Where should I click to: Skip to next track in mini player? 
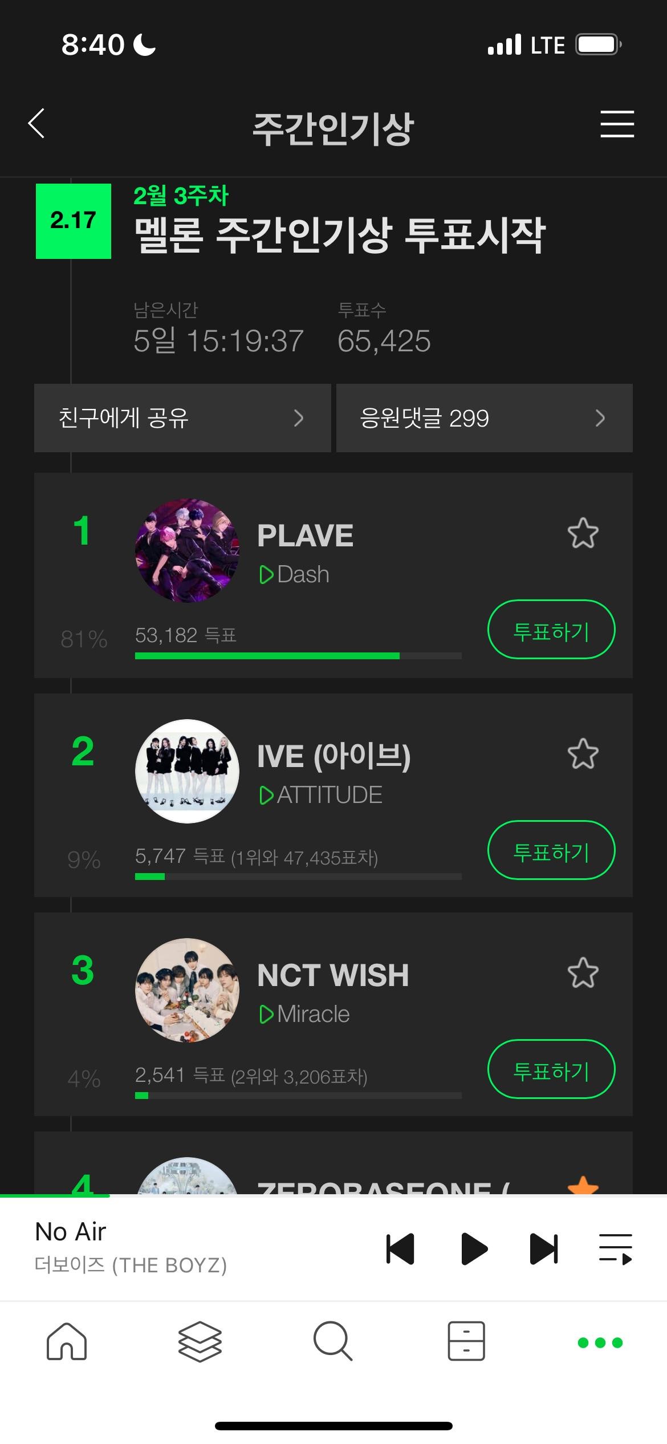point(544,1249)
